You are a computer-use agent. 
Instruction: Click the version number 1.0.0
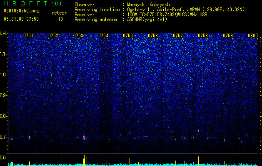point(57,3)
